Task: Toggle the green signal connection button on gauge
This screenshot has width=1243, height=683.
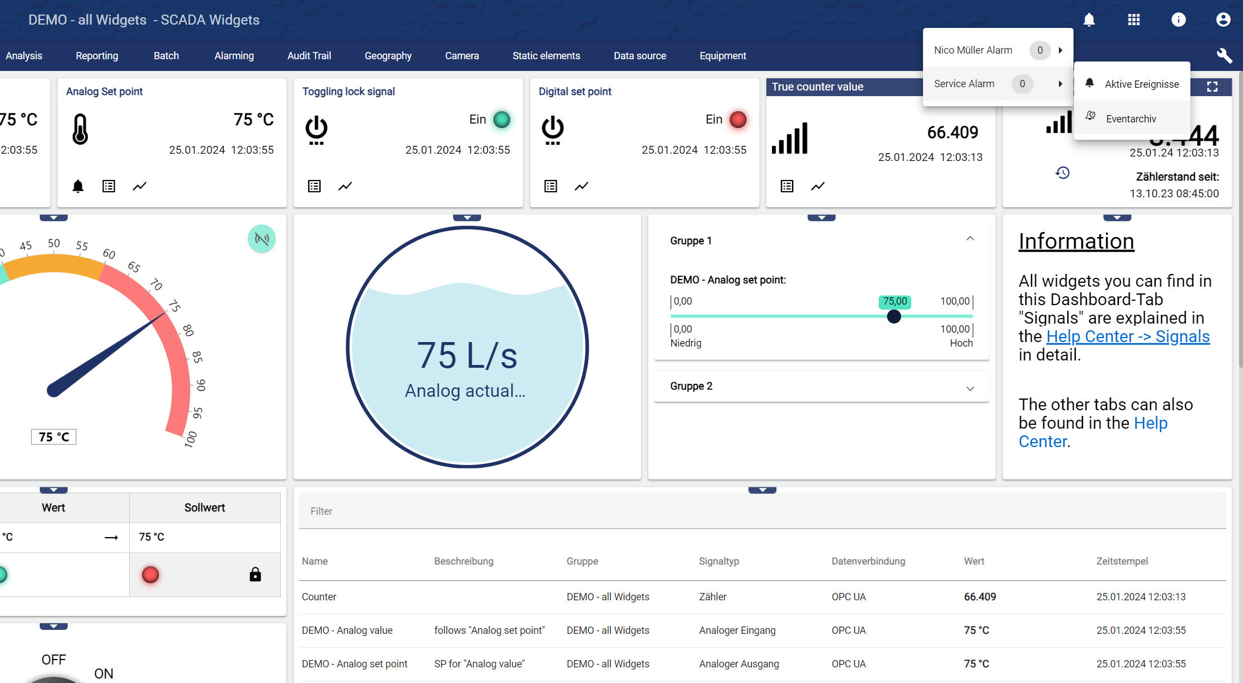Action: [x=261, y=239]
